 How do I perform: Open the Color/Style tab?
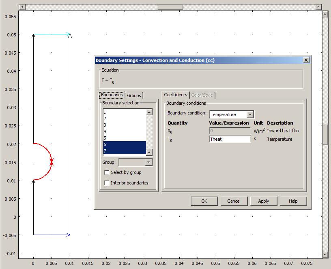click(202, 95)
